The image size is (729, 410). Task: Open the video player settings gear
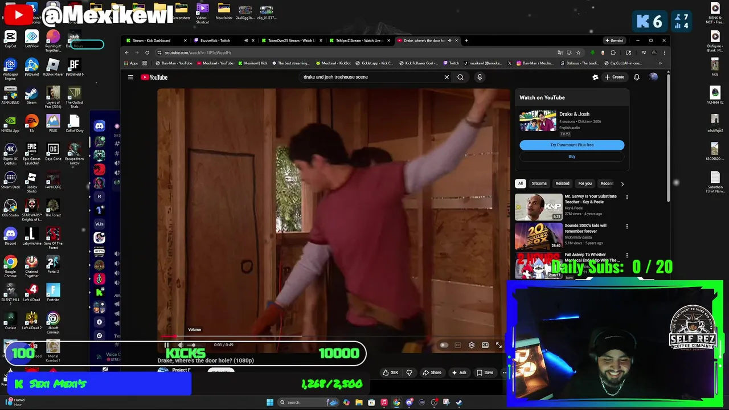[472, 345]
